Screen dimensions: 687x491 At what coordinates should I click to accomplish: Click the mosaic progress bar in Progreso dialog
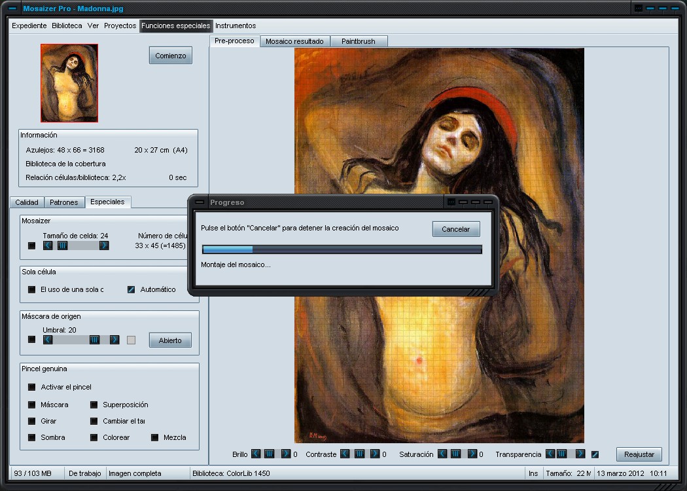pos(342,249)
